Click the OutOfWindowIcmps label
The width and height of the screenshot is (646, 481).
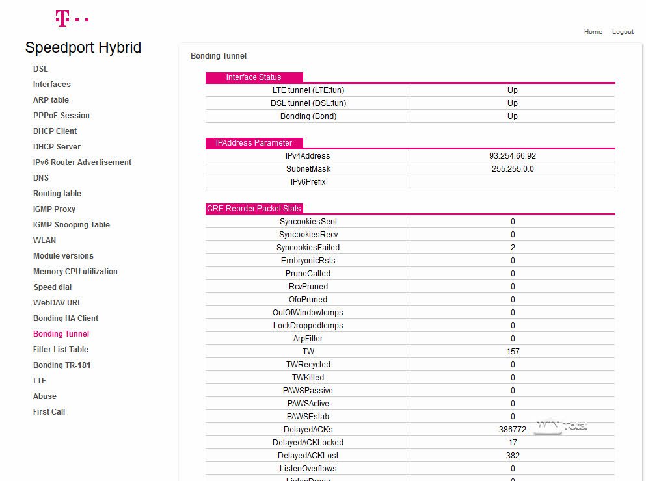click(308, 313)
